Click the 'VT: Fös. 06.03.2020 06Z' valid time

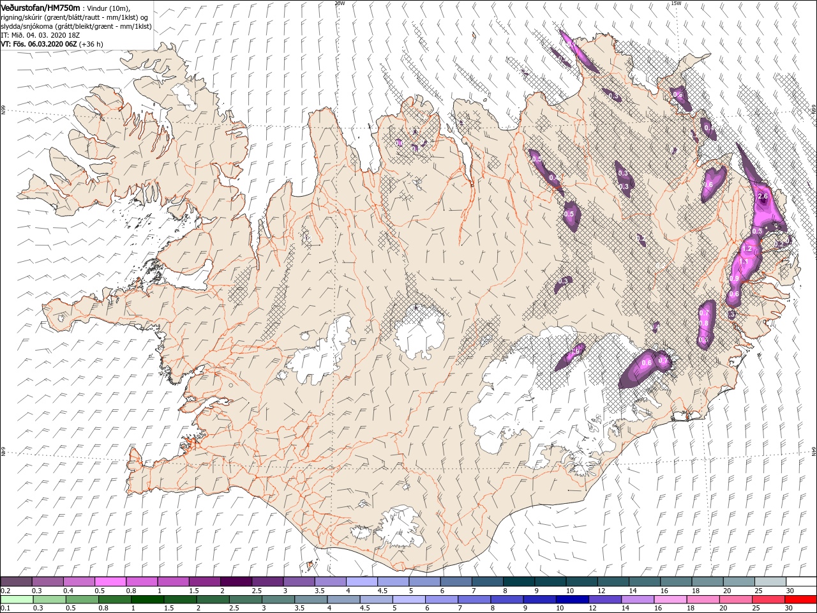coord(39,44)
